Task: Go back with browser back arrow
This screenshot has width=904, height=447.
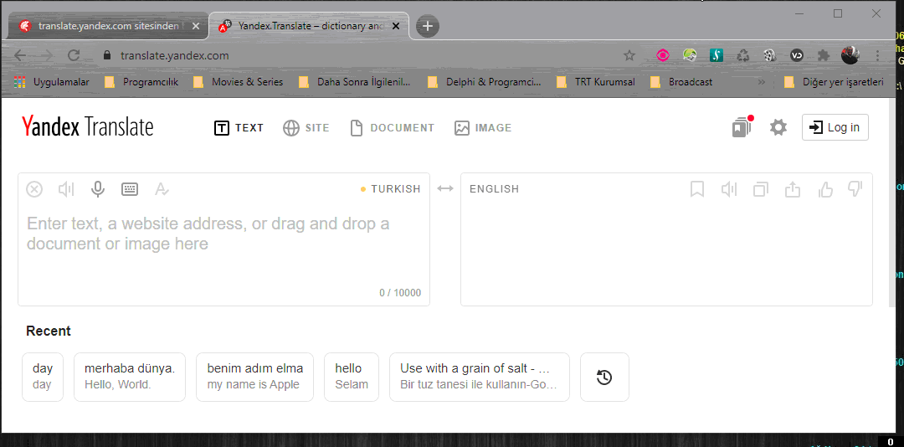Action: tap(20, 55)
